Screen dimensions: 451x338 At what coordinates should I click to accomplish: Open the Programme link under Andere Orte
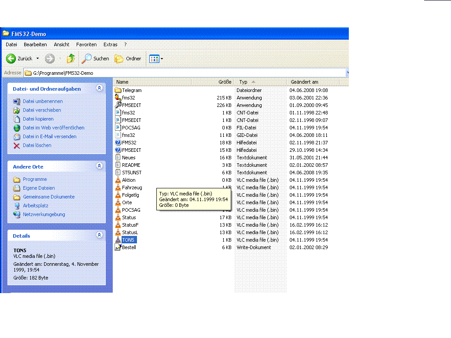pos(35,180)
